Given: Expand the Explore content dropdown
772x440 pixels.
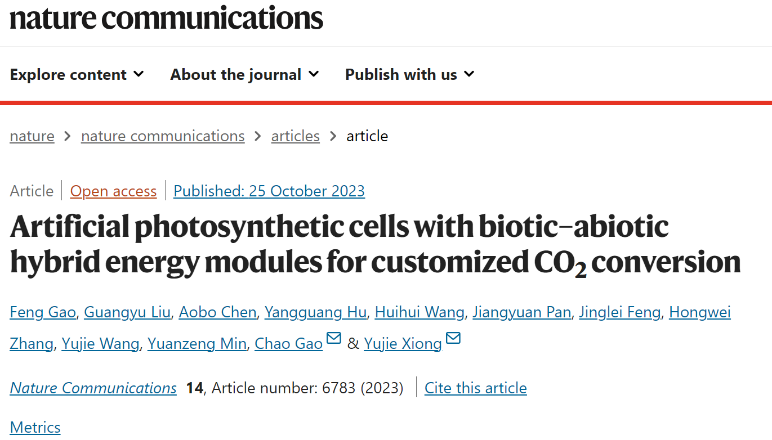Looking at the screenshot, I should click(x=77, y=74).
